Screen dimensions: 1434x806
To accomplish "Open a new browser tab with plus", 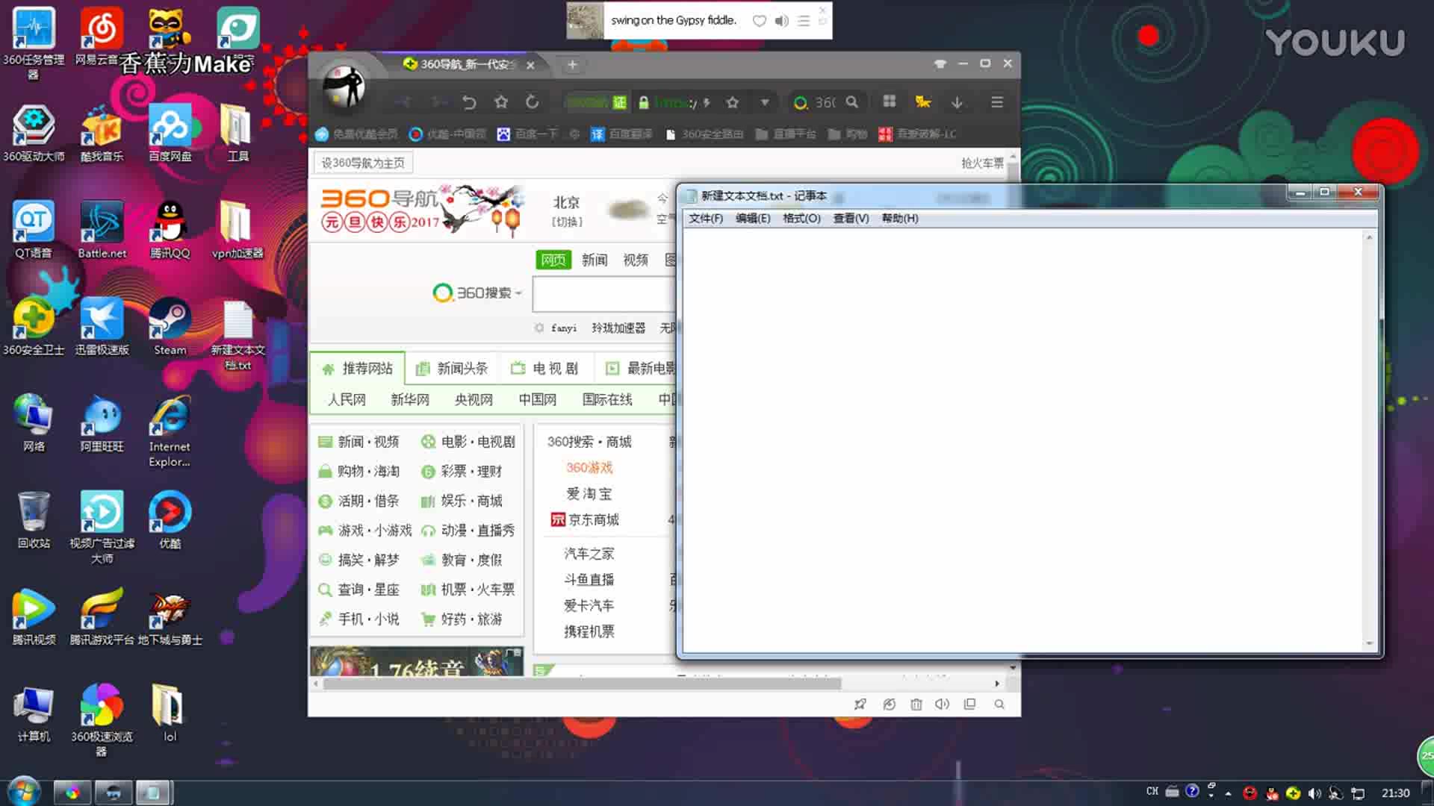I will (572, 65).
